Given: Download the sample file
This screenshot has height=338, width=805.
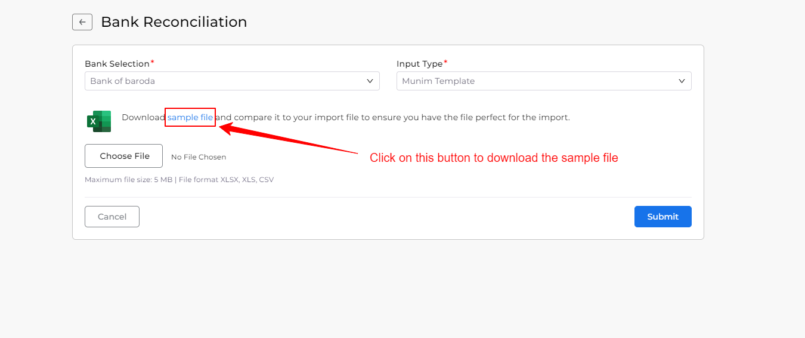Looking at the screenshot, I should [x=190, y=117].
